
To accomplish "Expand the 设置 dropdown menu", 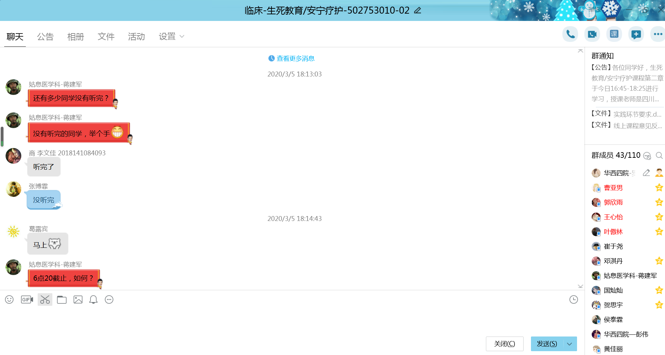I will [x=171, y=37].
